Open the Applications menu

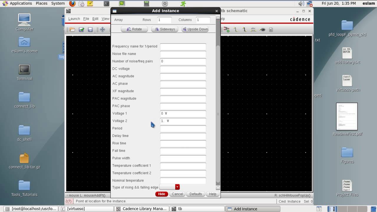tap(17, 3)
